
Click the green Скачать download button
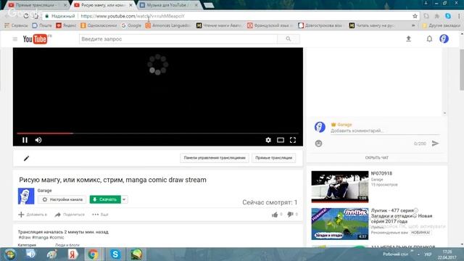coord(105,199)
